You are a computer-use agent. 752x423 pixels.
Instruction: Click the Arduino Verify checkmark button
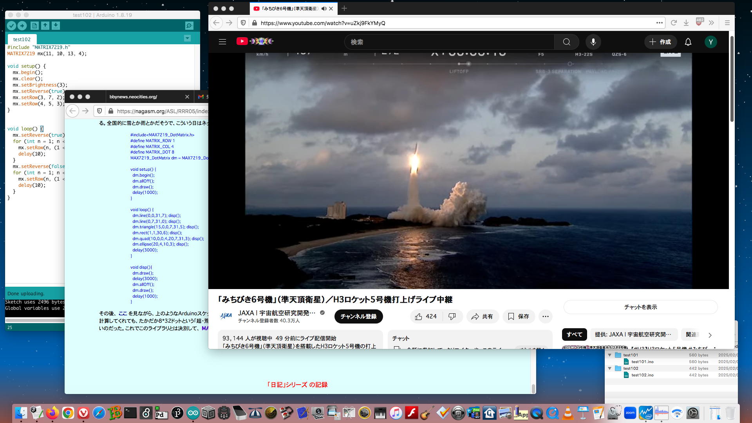(11, 26)
